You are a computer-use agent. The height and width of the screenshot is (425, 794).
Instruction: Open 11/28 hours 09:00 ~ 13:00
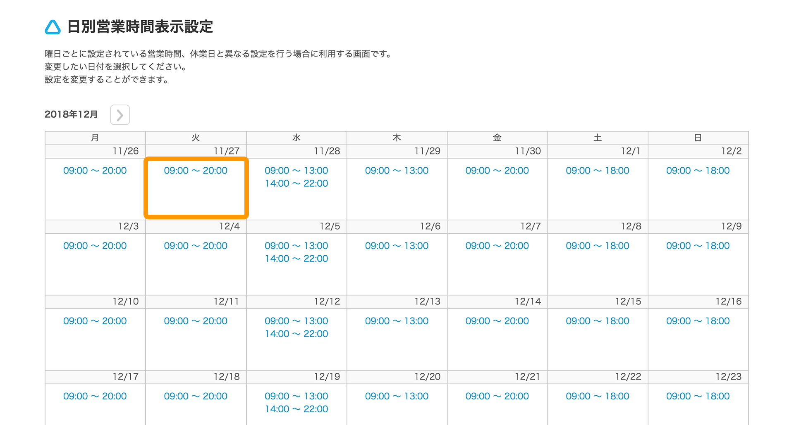(297, 171)
